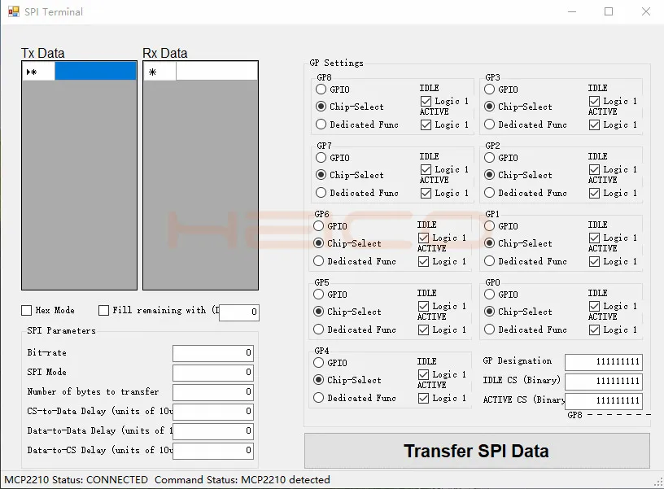Image resolution: width=664 pixels, height=489 pixels.
Task: Click MCP2210 Status: CONNECTED text
Action: coord(76,480)
